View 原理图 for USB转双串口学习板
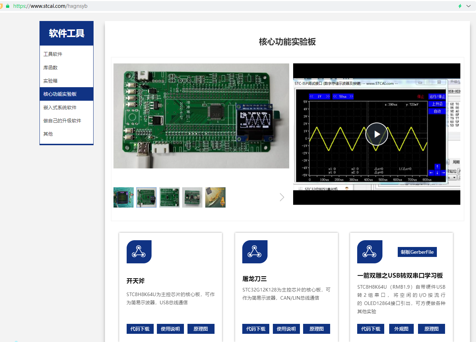Screen dimensions: 476x342 pyautogui.click(x=432, y=329)
